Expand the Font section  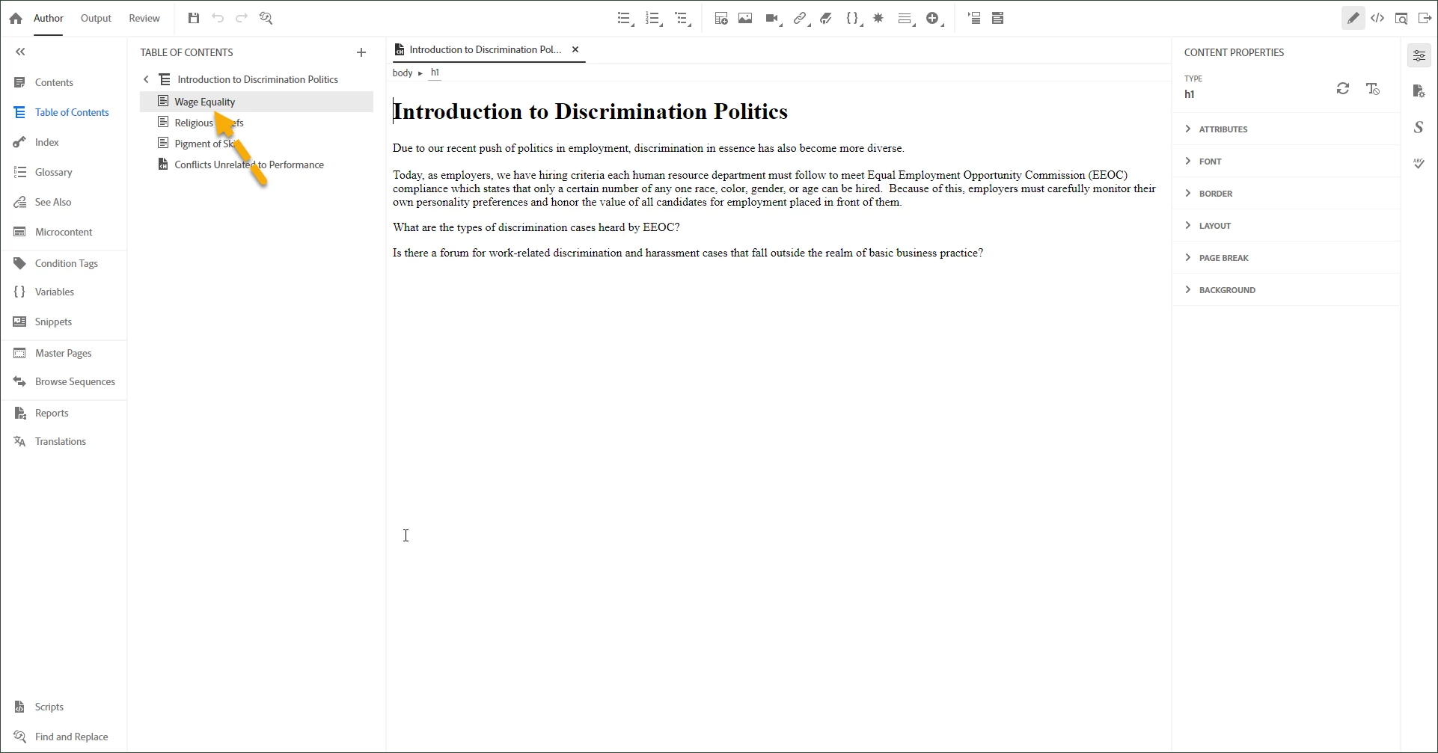click(x=1286, y=162)
